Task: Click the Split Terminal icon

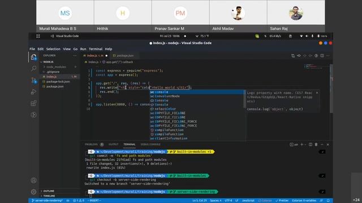Action: [x=311, y=144]
